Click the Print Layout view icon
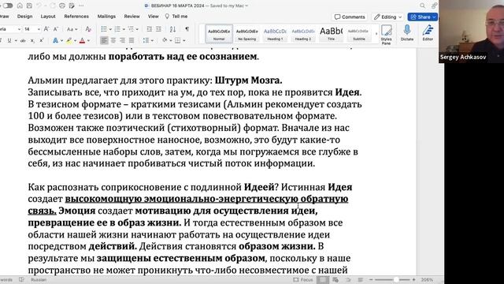This screenshot has height=284, width=504. (323, 280)
